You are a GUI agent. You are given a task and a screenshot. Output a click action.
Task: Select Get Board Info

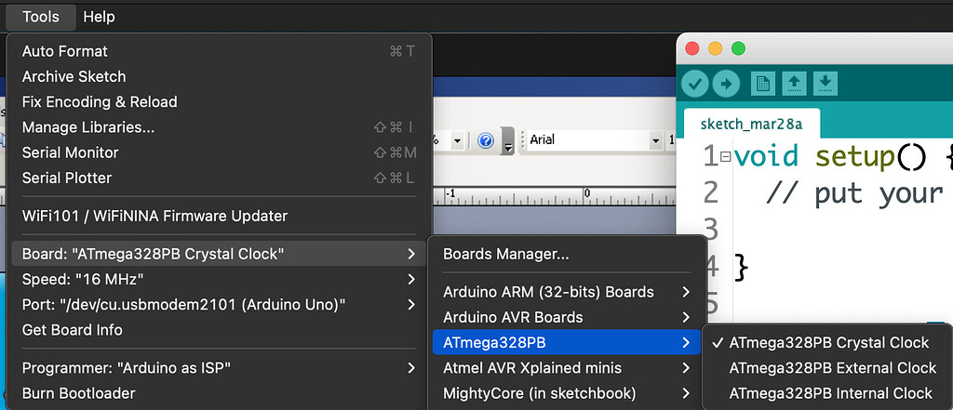point(72,329)
